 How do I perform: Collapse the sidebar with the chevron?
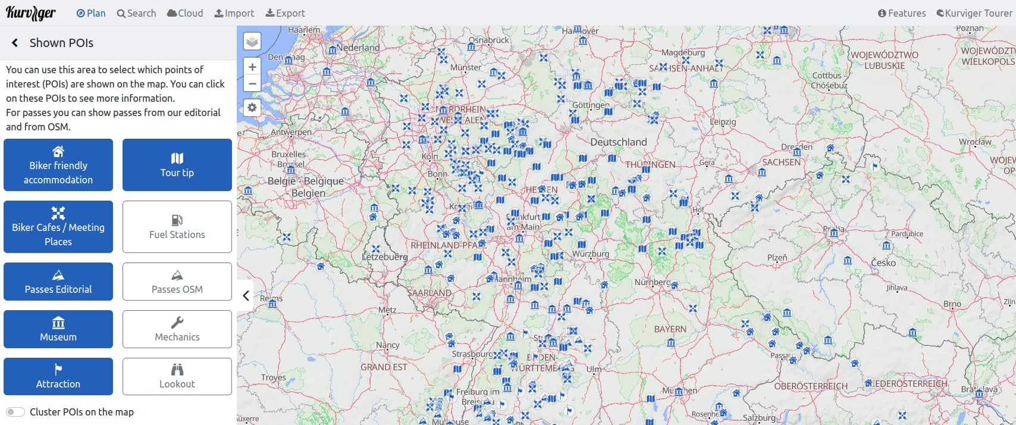click(246, 296)
